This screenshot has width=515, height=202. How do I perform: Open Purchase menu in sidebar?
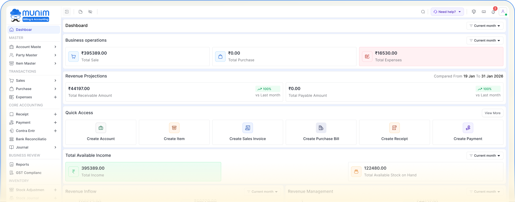pyautogui.click(x=34, y=89)
